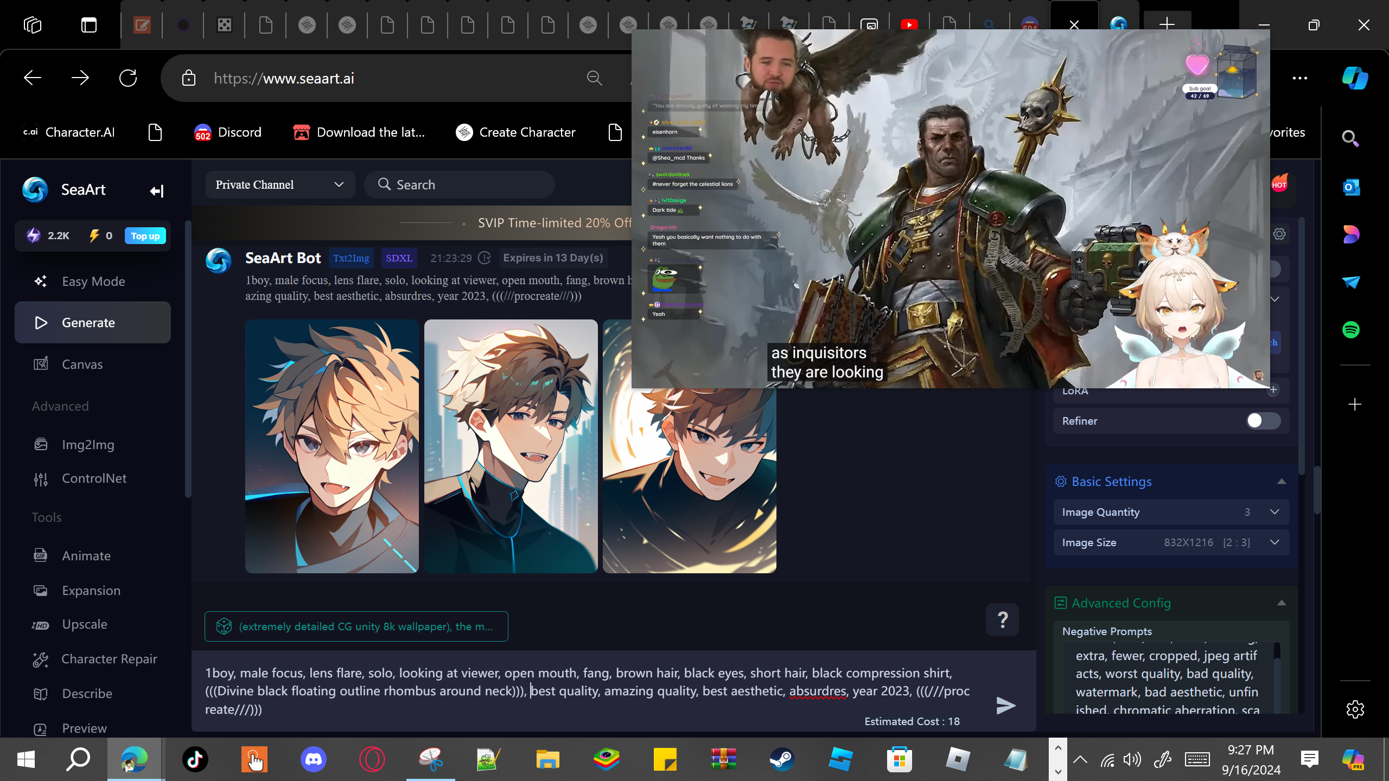Click the send prompt arrow icon
Image resolution: width=1389 pixels, height=781 pixels.
click(x=1006, y=706)
